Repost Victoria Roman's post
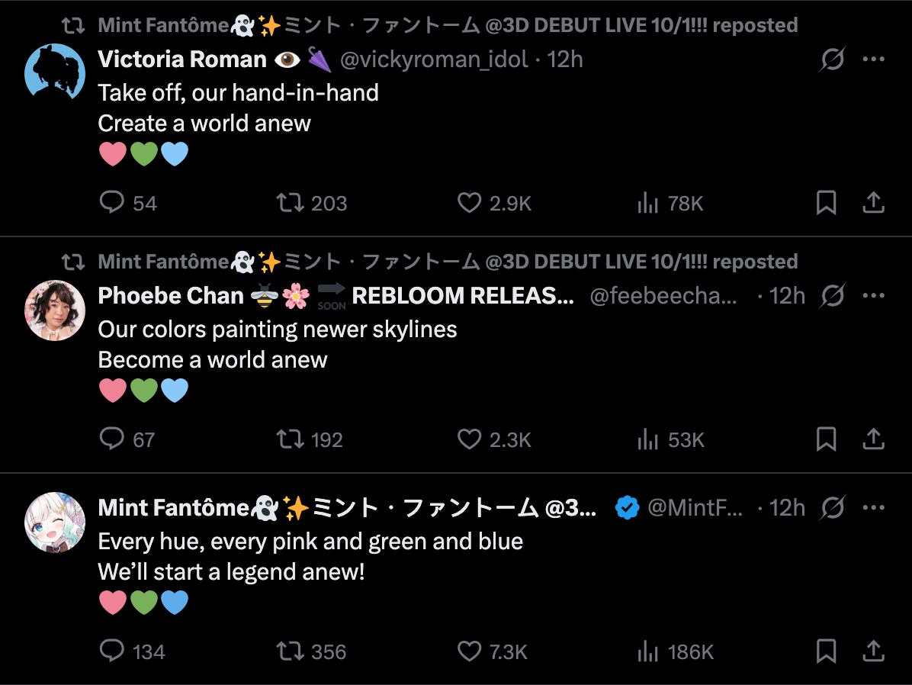 pos(290,203)
